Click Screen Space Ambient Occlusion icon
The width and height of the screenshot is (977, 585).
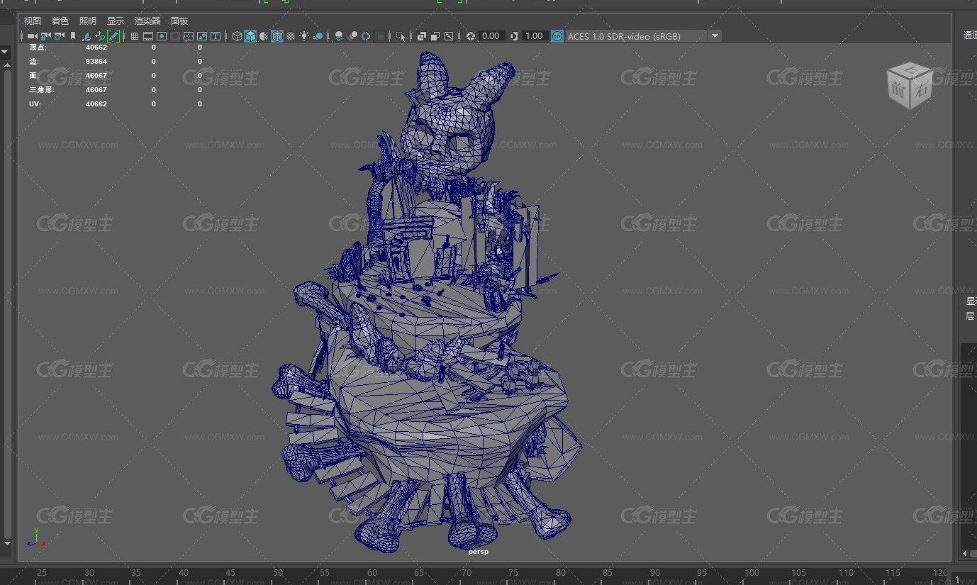340,36
